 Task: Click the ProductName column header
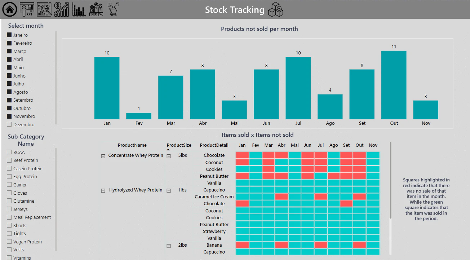[132, 145]
